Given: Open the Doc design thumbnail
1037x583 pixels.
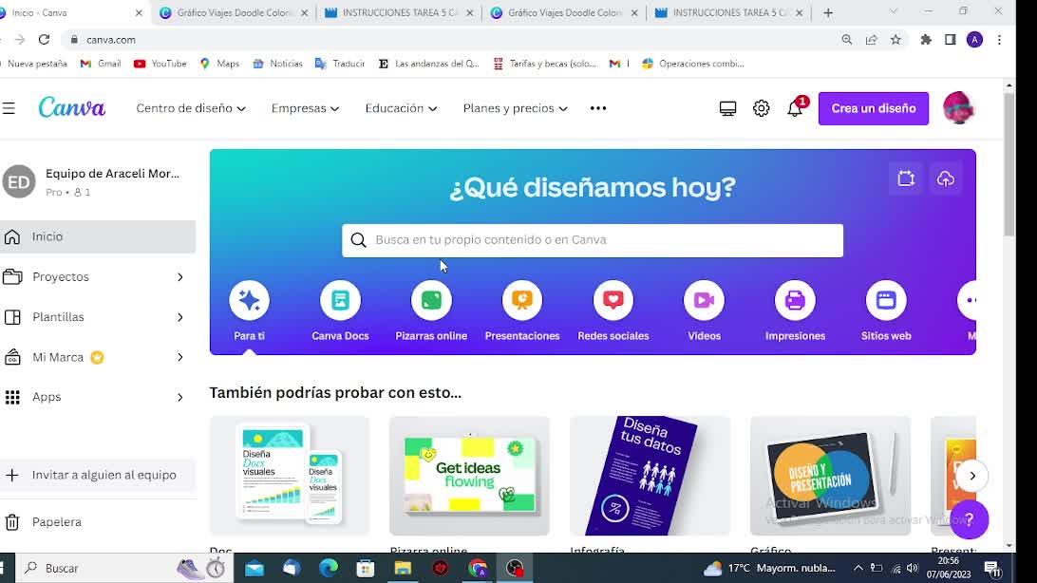Looking at the screenshot, I should tap(290, 476).
